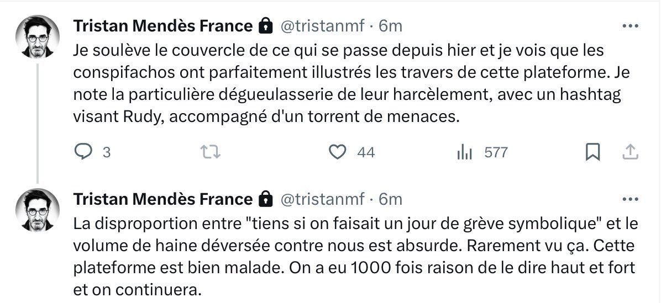661x303 pixels.
Task: Click the @tristanmf handle in the first tweet
Action: click(323, 25)
